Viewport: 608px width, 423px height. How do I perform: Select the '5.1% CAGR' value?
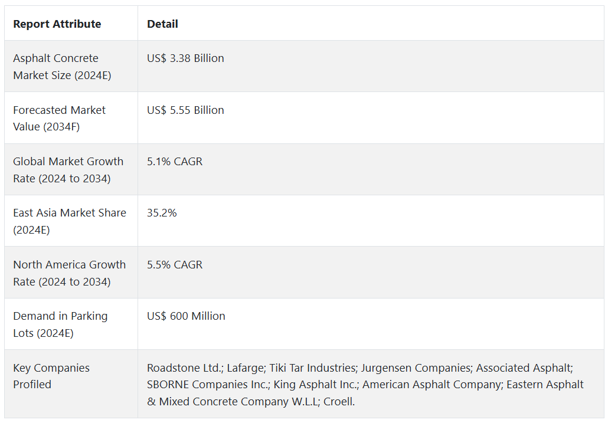175,162
